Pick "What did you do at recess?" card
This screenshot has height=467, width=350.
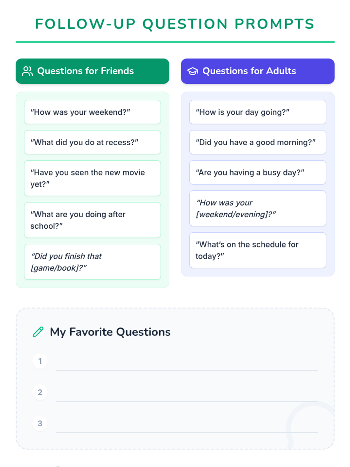(x=92, y=142)
